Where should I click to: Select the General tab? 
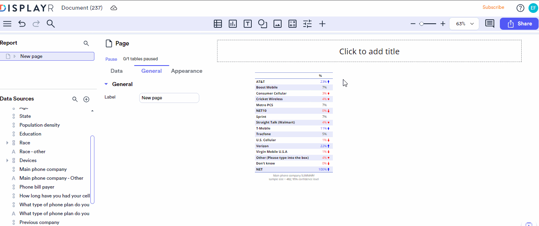(151, 71)
